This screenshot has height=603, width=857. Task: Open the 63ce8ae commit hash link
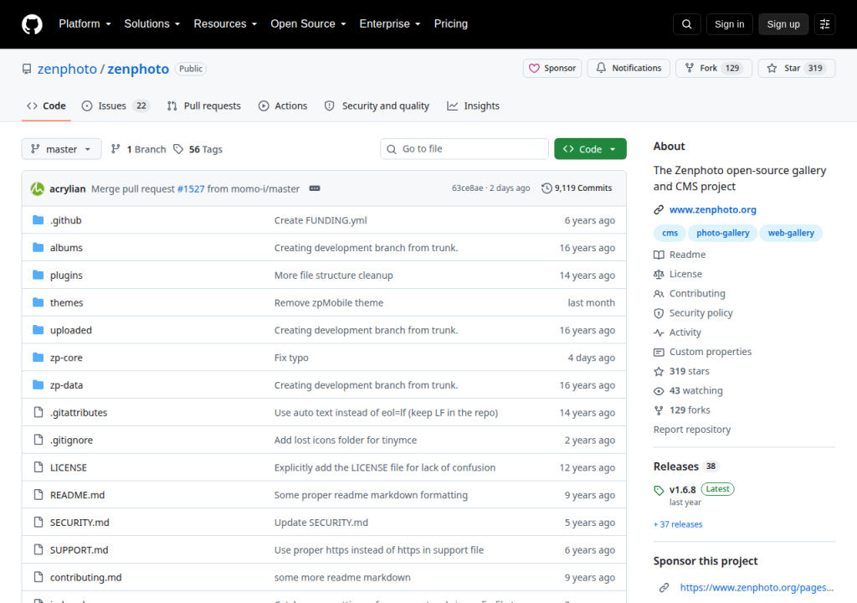click(467, 188)
